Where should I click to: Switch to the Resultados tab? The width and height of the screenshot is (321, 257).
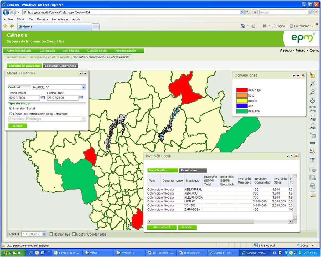[193, 170]
